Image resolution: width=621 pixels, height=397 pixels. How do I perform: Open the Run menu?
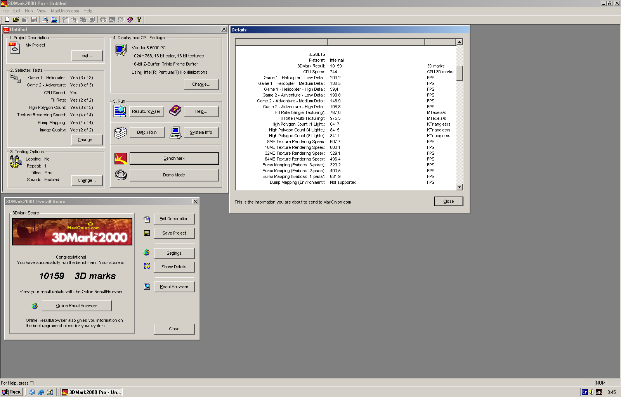(29, 11)
